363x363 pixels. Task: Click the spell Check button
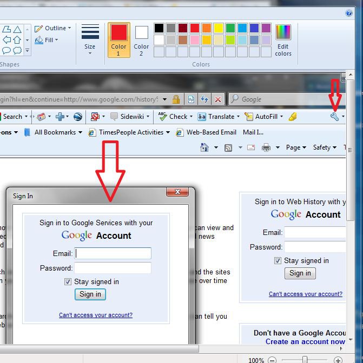tap(175, 117)
